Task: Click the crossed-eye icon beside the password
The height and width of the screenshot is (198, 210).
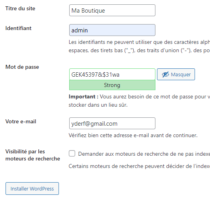Action: (x=165, y=75)
